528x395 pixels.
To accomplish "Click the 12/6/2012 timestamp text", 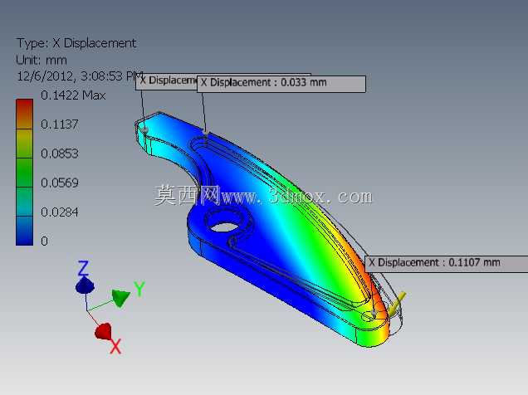I will coord(80,76).
